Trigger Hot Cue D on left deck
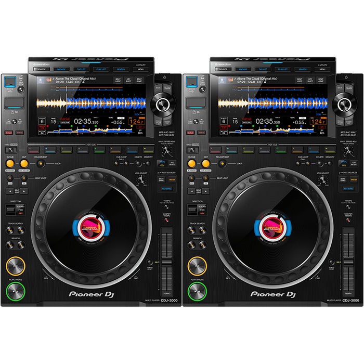The image size is (364, 364). pyautogui.click(x=83, y=150)
